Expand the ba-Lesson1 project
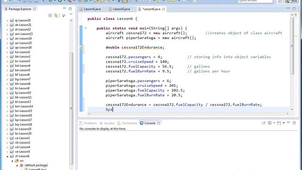302x170 pixels. click(x=8, y=52)
